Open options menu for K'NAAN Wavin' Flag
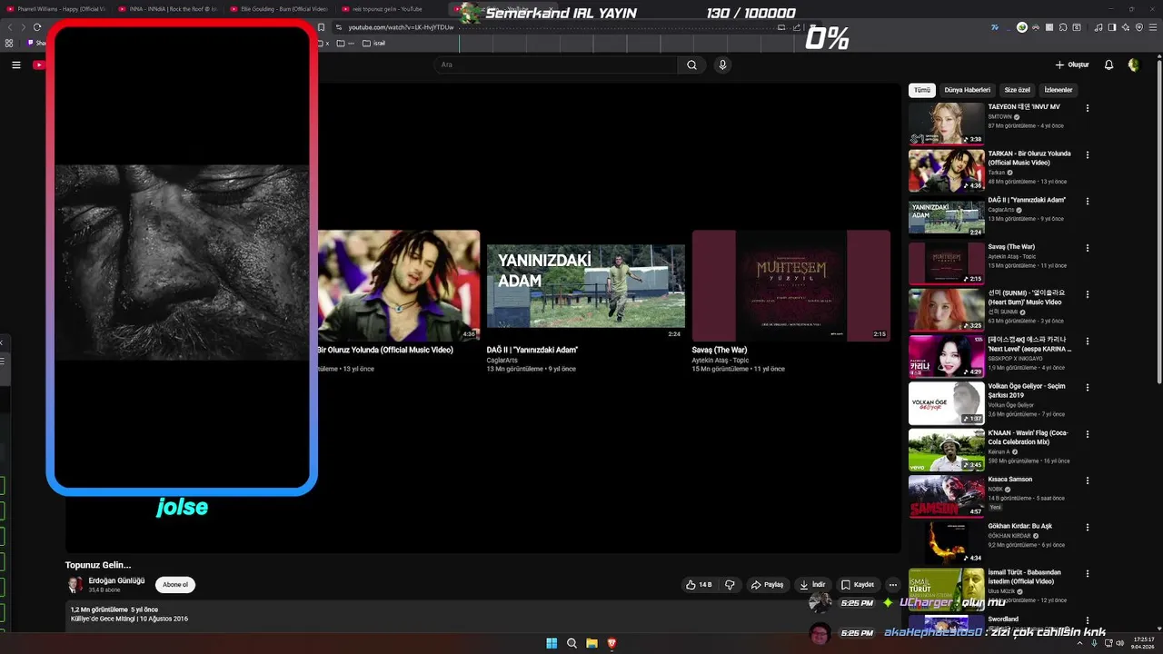The height and width of the screenshot is (654, 1163). pos(1088,434)
